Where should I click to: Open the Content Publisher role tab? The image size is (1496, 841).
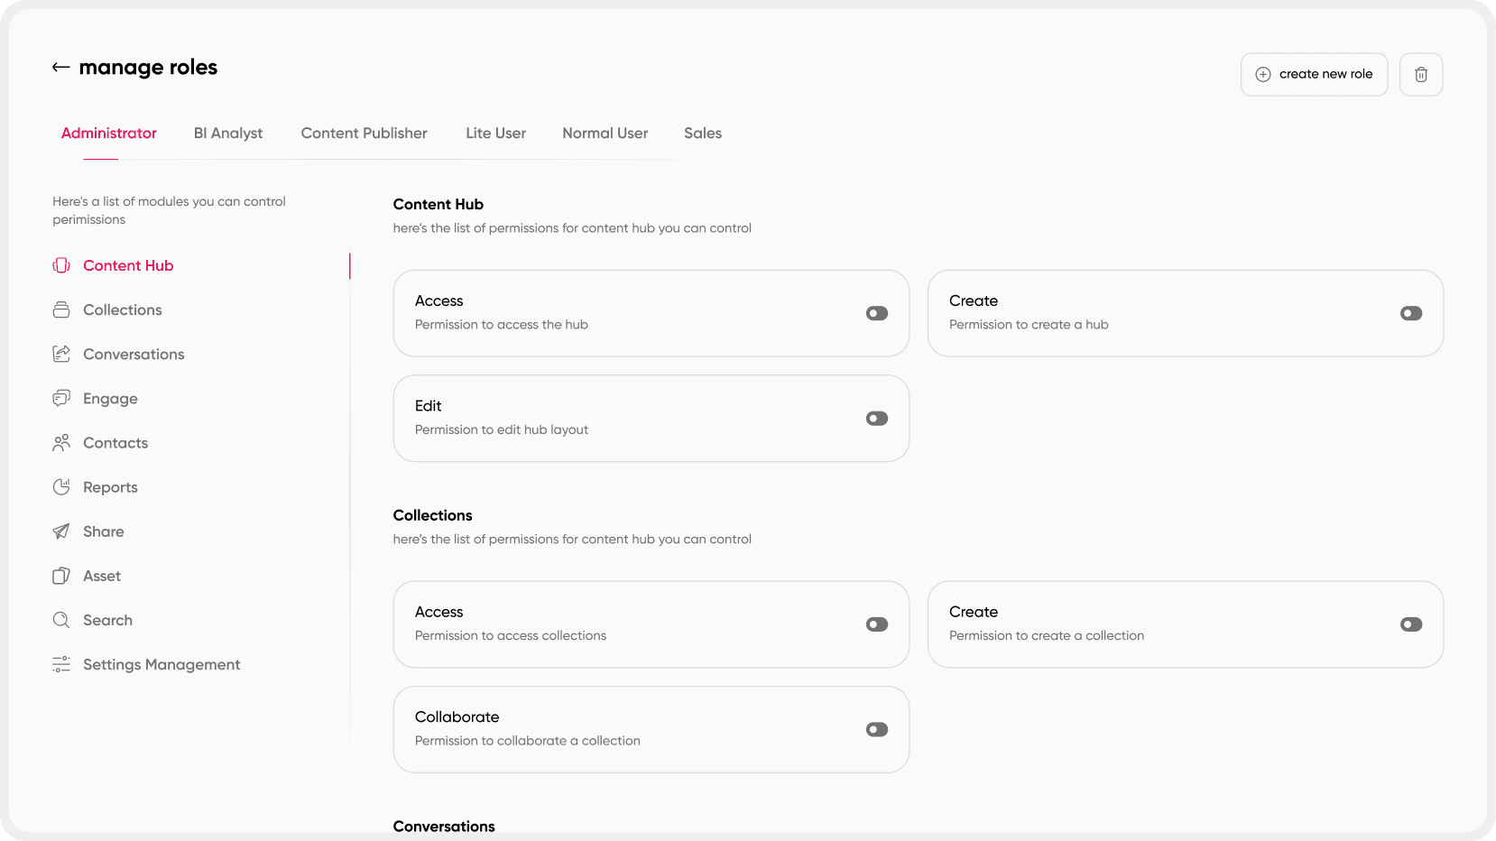point(365,133)
